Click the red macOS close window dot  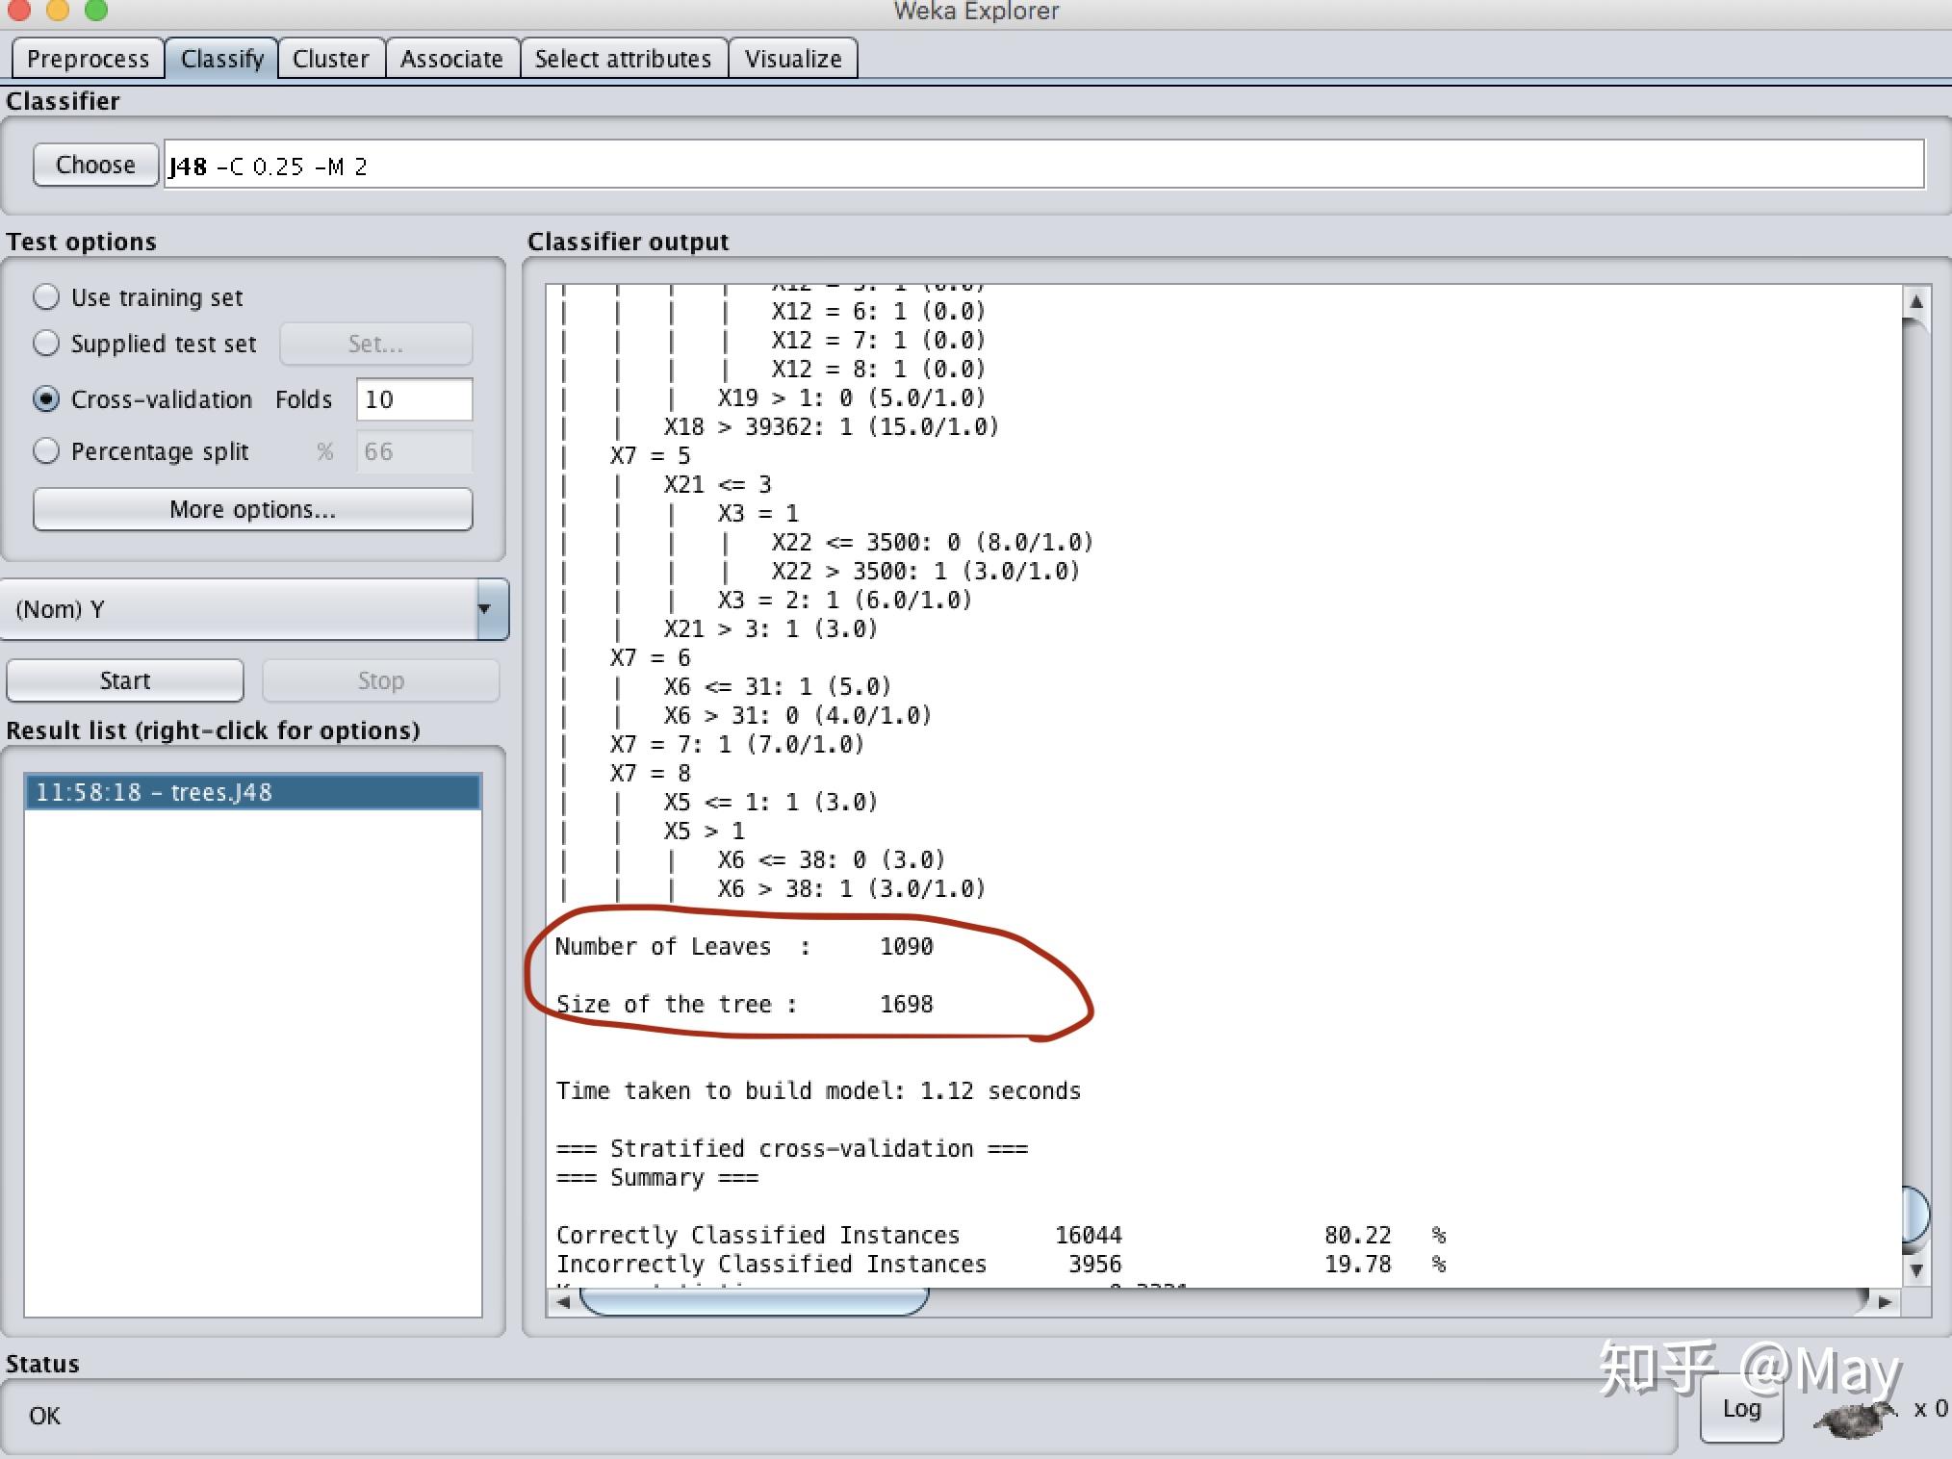[x=17, y=10]
